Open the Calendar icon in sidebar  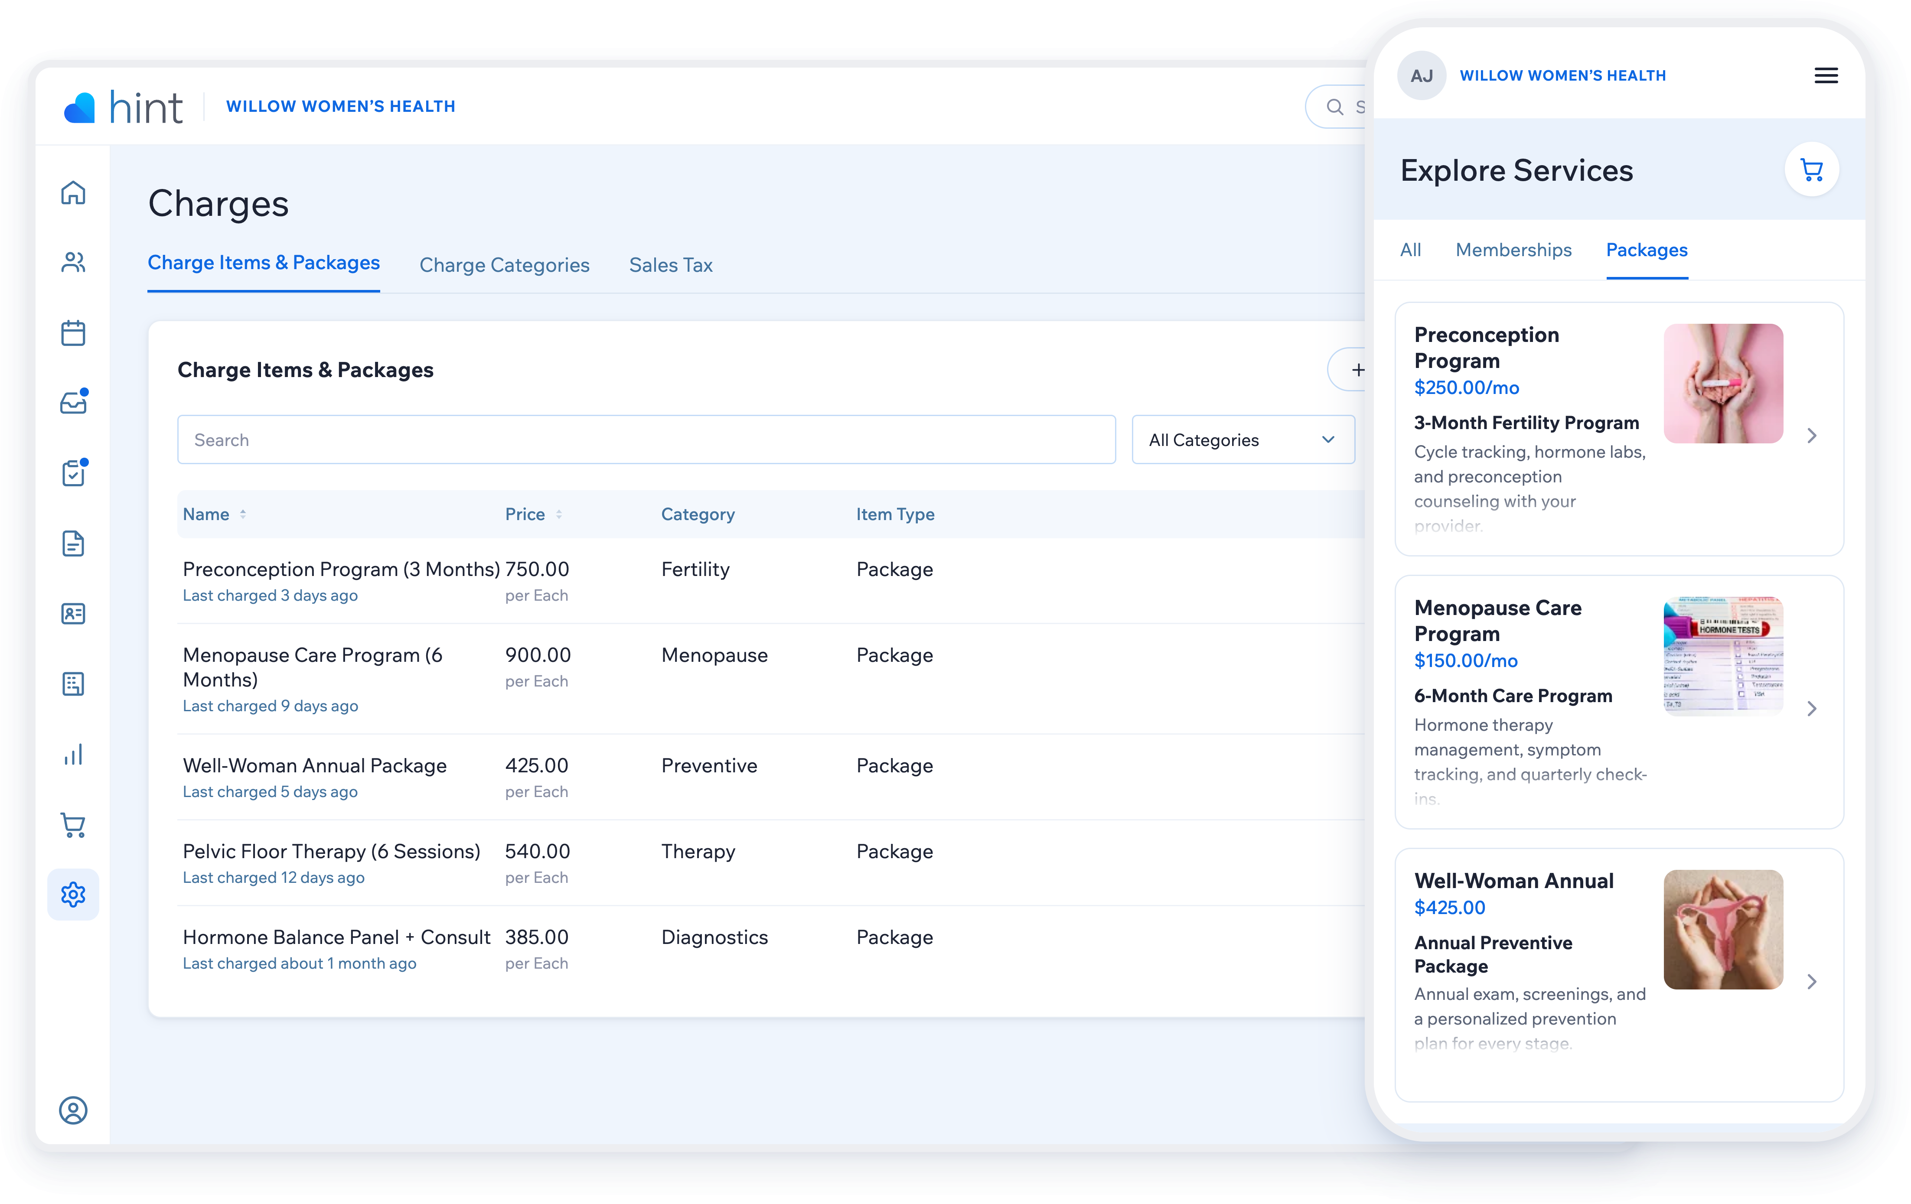pyautogui.click(x=73, y=332)
